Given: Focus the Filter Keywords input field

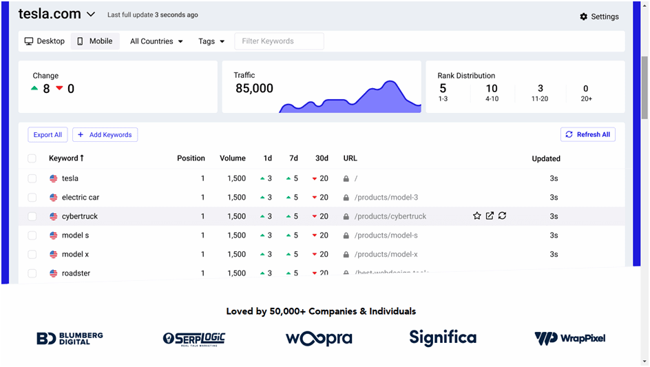Looking at the screenshot, I should pyautogui.click(x=279, y=41).
